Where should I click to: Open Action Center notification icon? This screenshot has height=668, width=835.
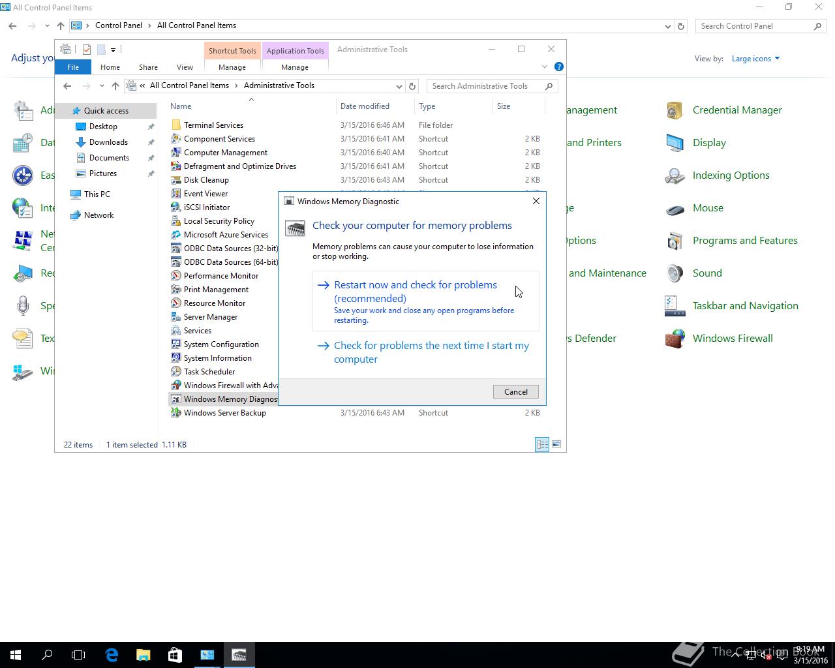pyautogui.click(x=782, y=655)
